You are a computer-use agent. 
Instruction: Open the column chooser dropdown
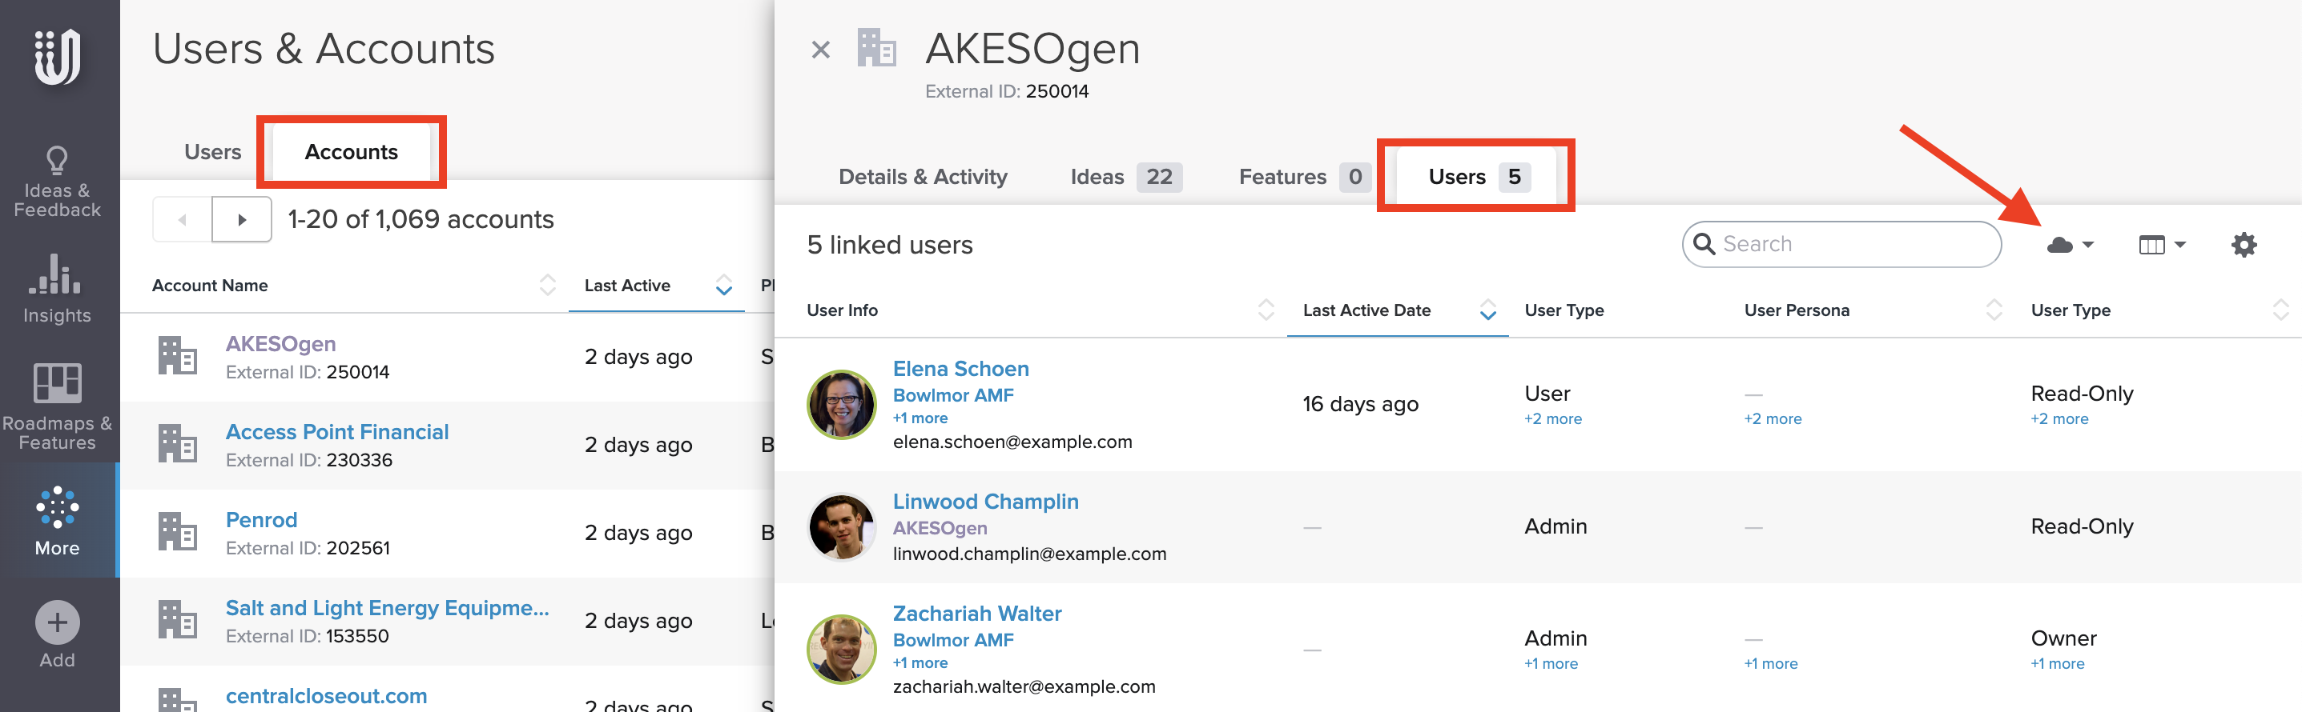2161,245
